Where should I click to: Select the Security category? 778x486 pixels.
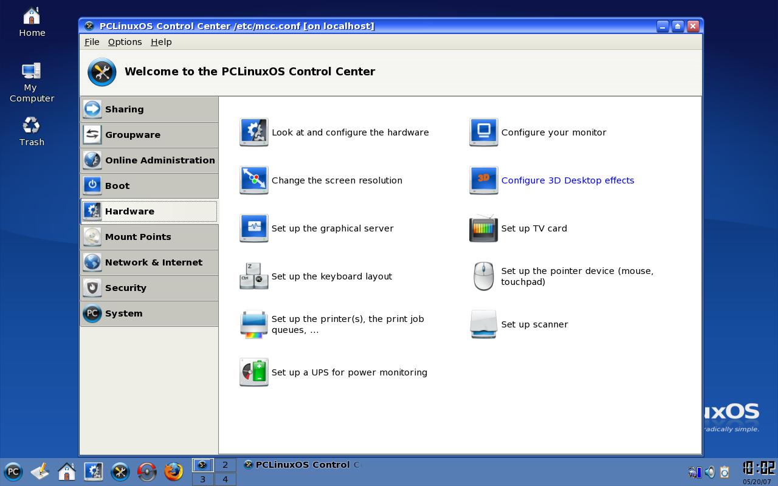point(150,288)
